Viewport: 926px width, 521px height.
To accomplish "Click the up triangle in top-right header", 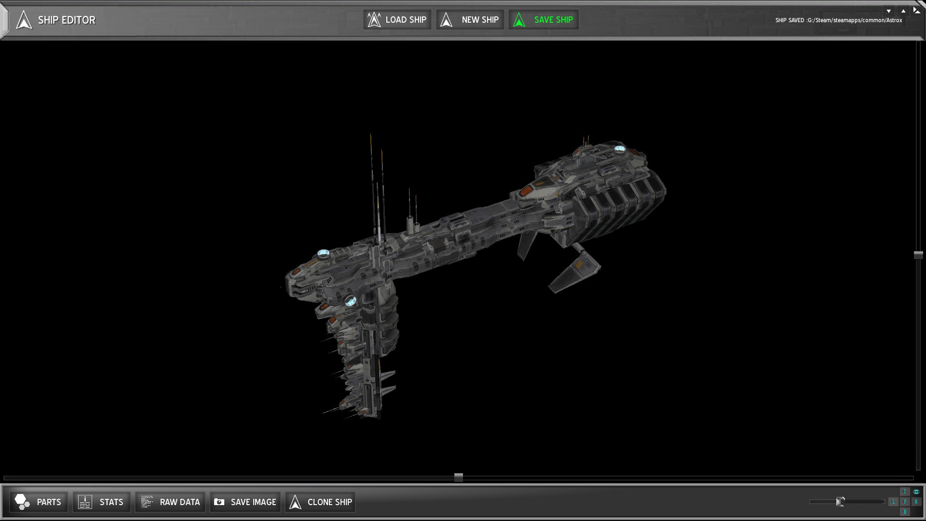I will point(903,11).
